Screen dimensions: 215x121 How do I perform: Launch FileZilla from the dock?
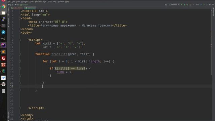point(3,58)
